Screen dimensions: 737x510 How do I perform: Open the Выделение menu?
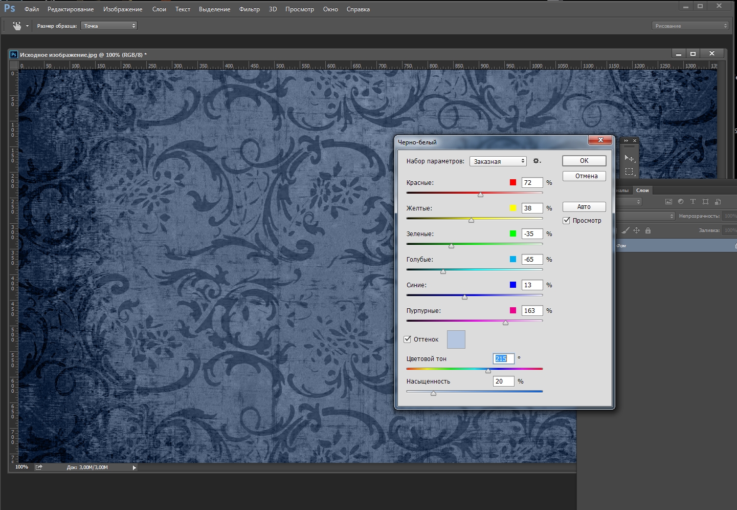215,9
